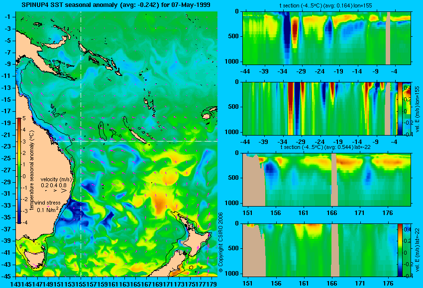This screenshot has width=423, height=288.
Task: Click the 't section ... lon=155' panel title
Action: tap(326, 5)
